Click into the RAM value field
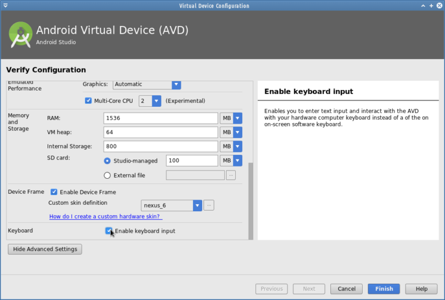 [x=161, y=118]
